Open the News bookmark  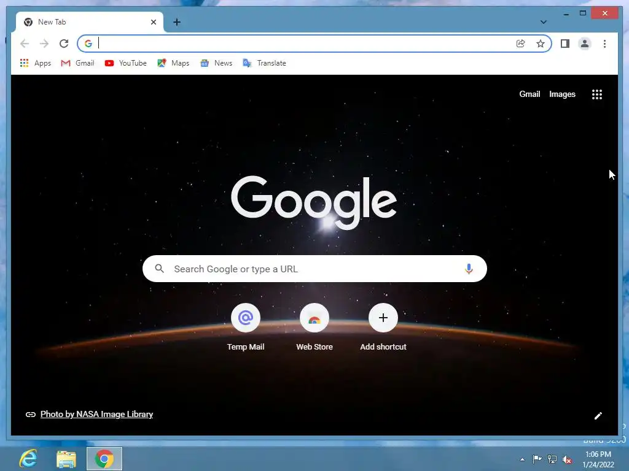(216, 63)
